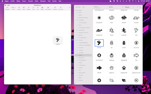Open the Regular weight dropdown

tap(129, 7)
